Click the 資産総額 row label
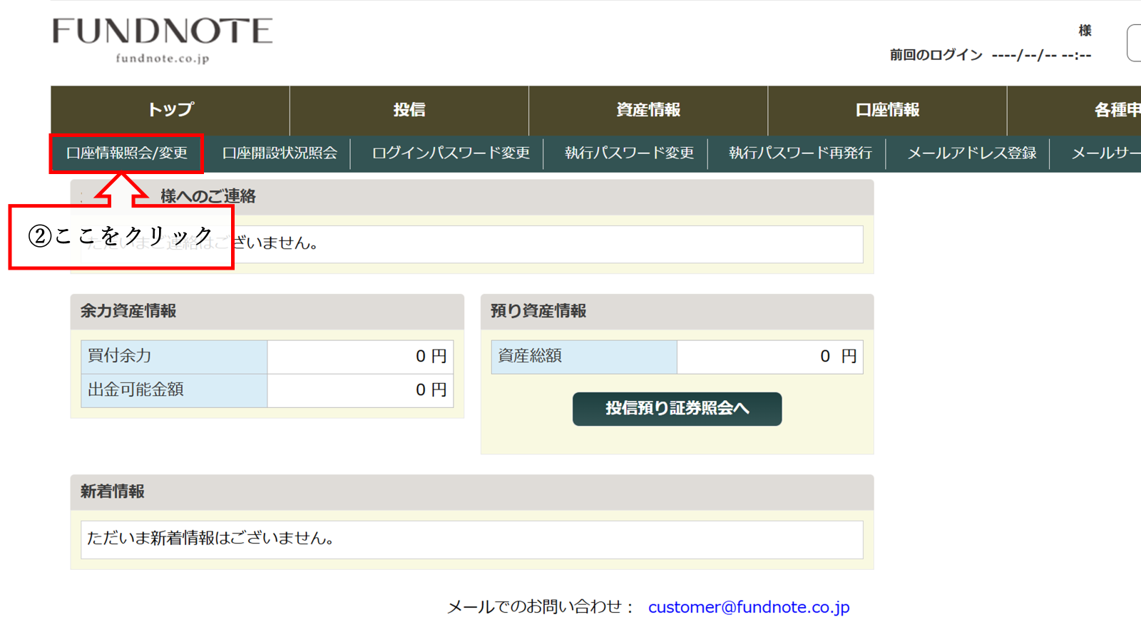 [584, 356]
